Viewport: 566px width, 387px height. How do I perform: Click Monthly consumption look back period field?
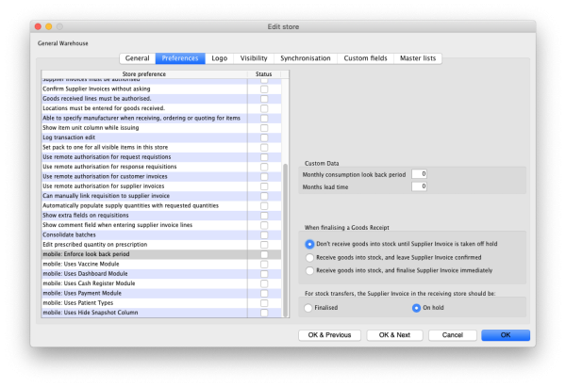click(x=419, y=174)
